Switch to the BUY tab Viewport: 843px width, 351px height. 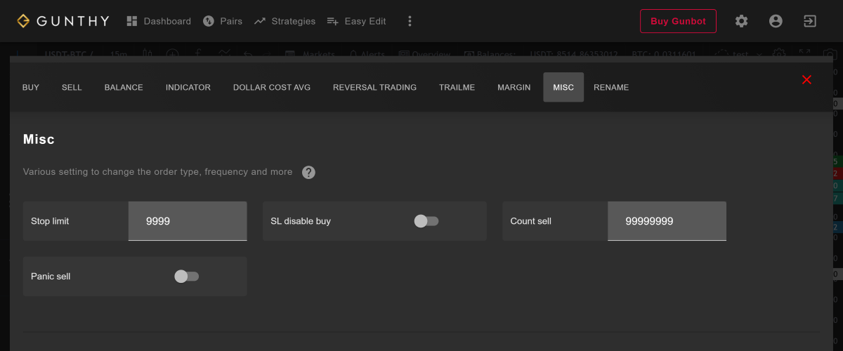(31, 88)
